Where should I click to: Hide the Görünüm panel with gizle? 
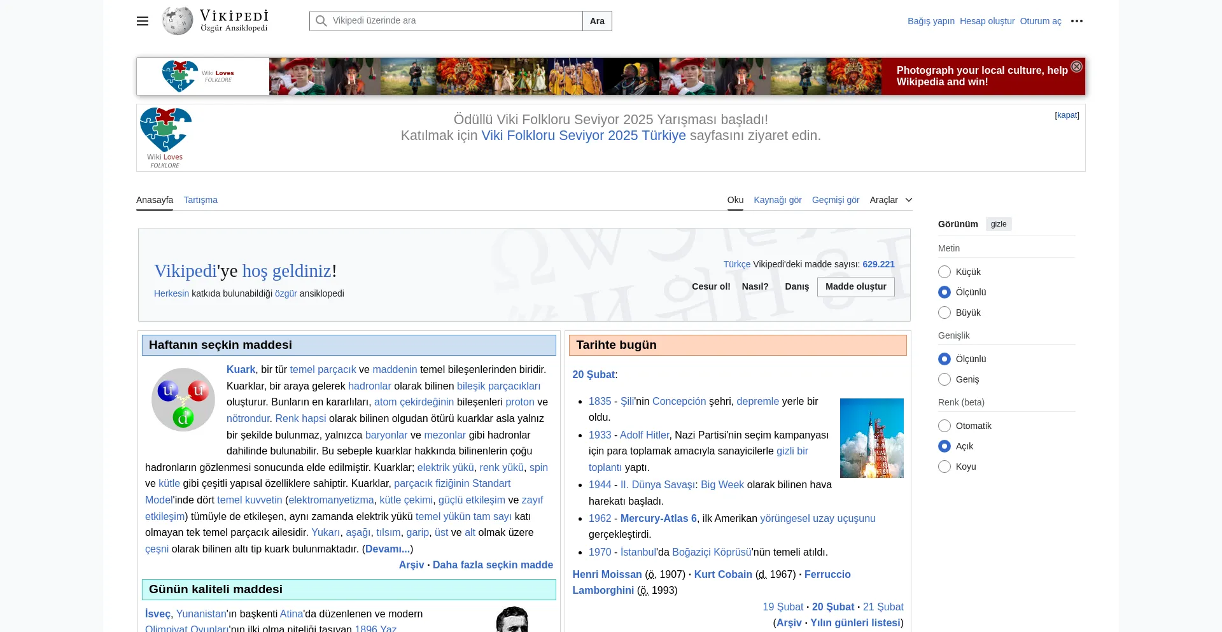(998, 224)
